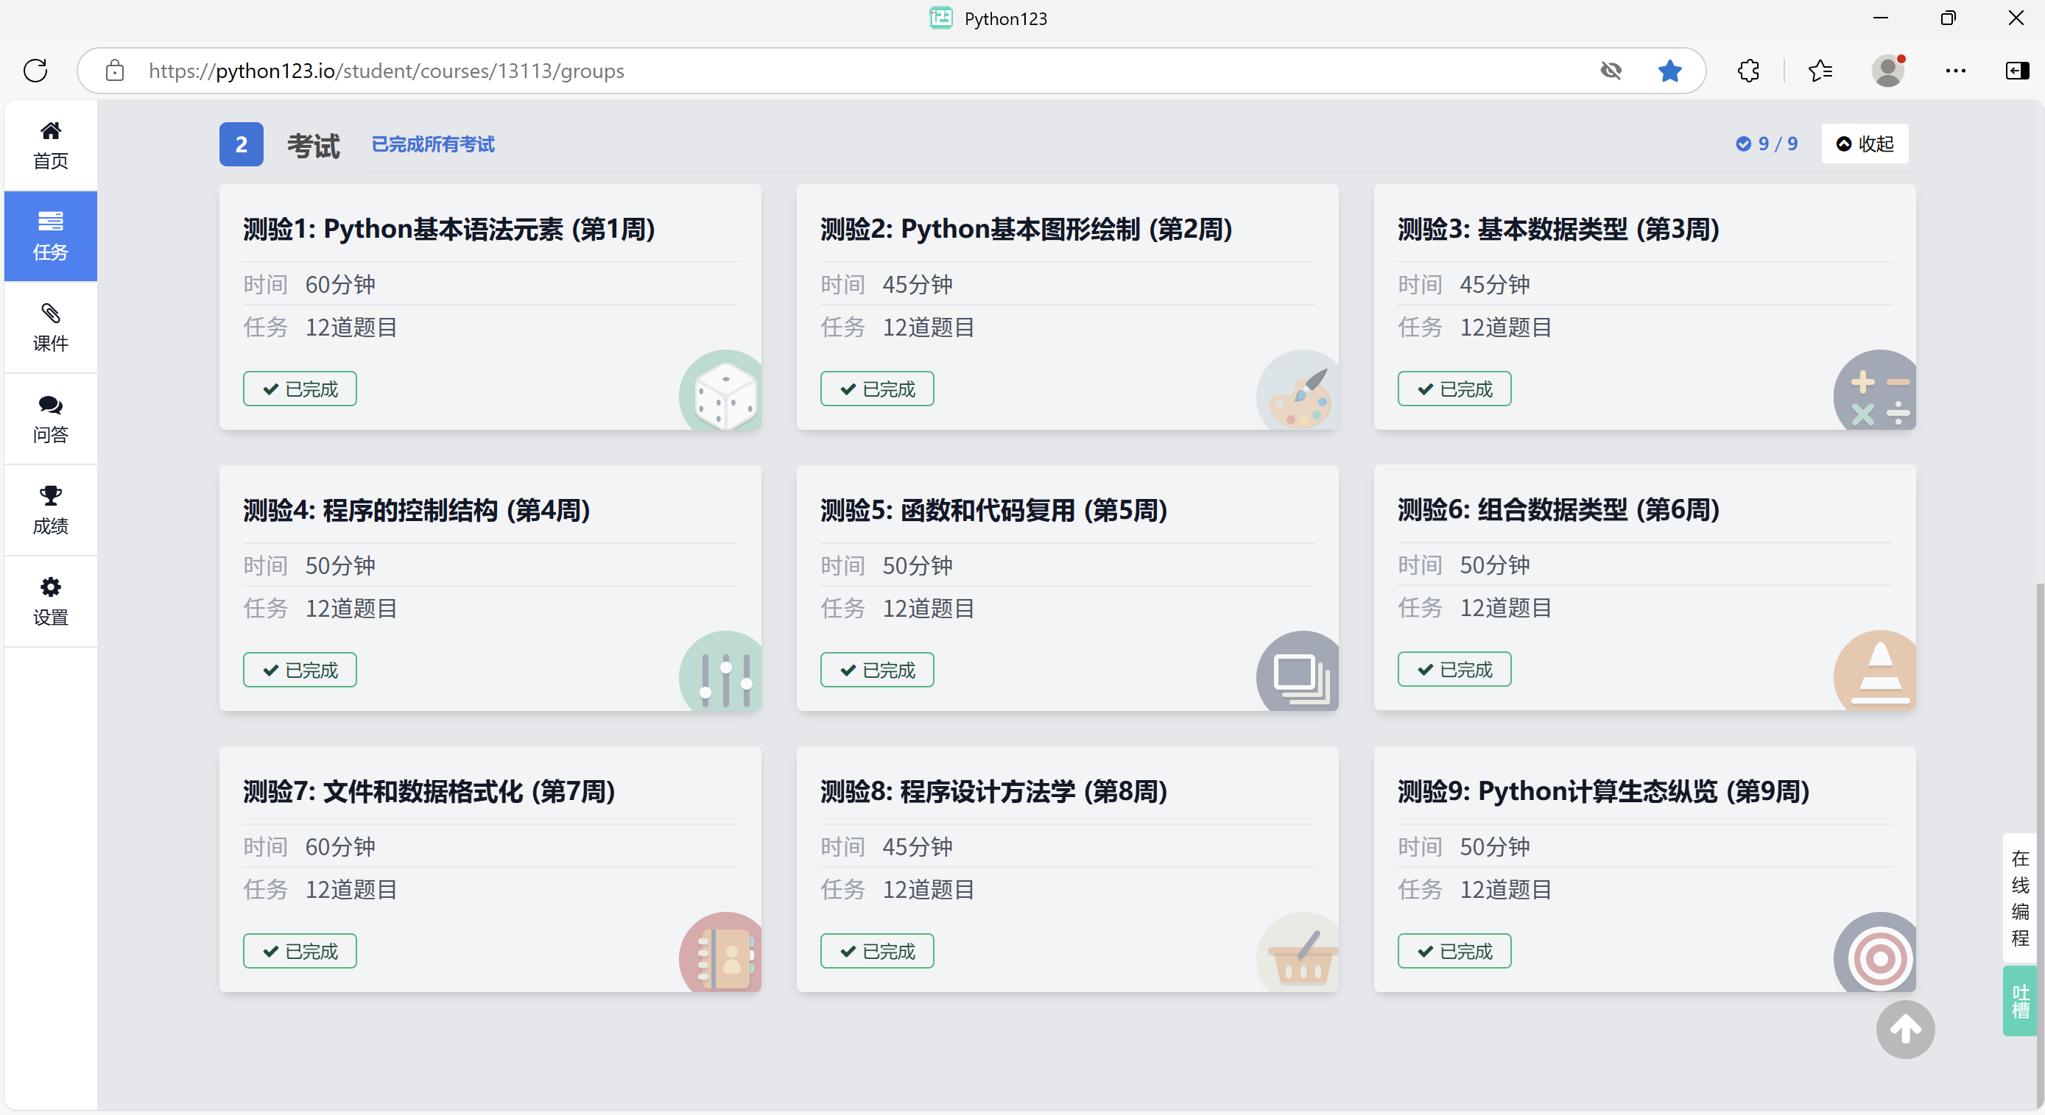Viewport: 2045px width, 1115px height.
Task: Click the target icon on 测验9 card
Action: [x=1879, y=956]
